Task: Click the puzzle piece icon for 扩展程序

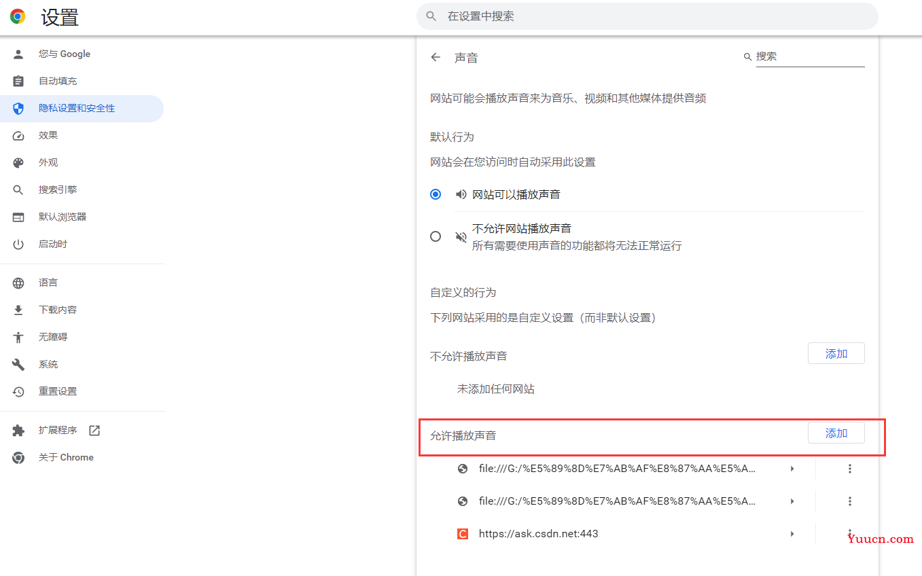Action: point(18,430)
